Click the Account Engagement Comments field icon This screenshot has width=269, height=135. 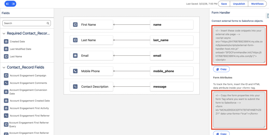[6, 83]
